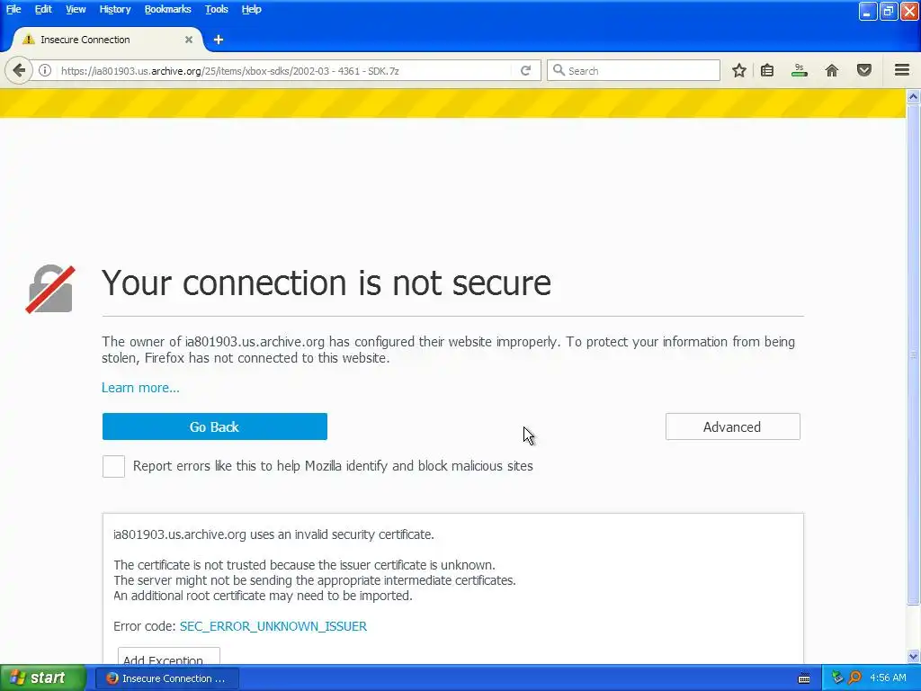Go to home page icon
Screen dimensions: 921x691
832,70
